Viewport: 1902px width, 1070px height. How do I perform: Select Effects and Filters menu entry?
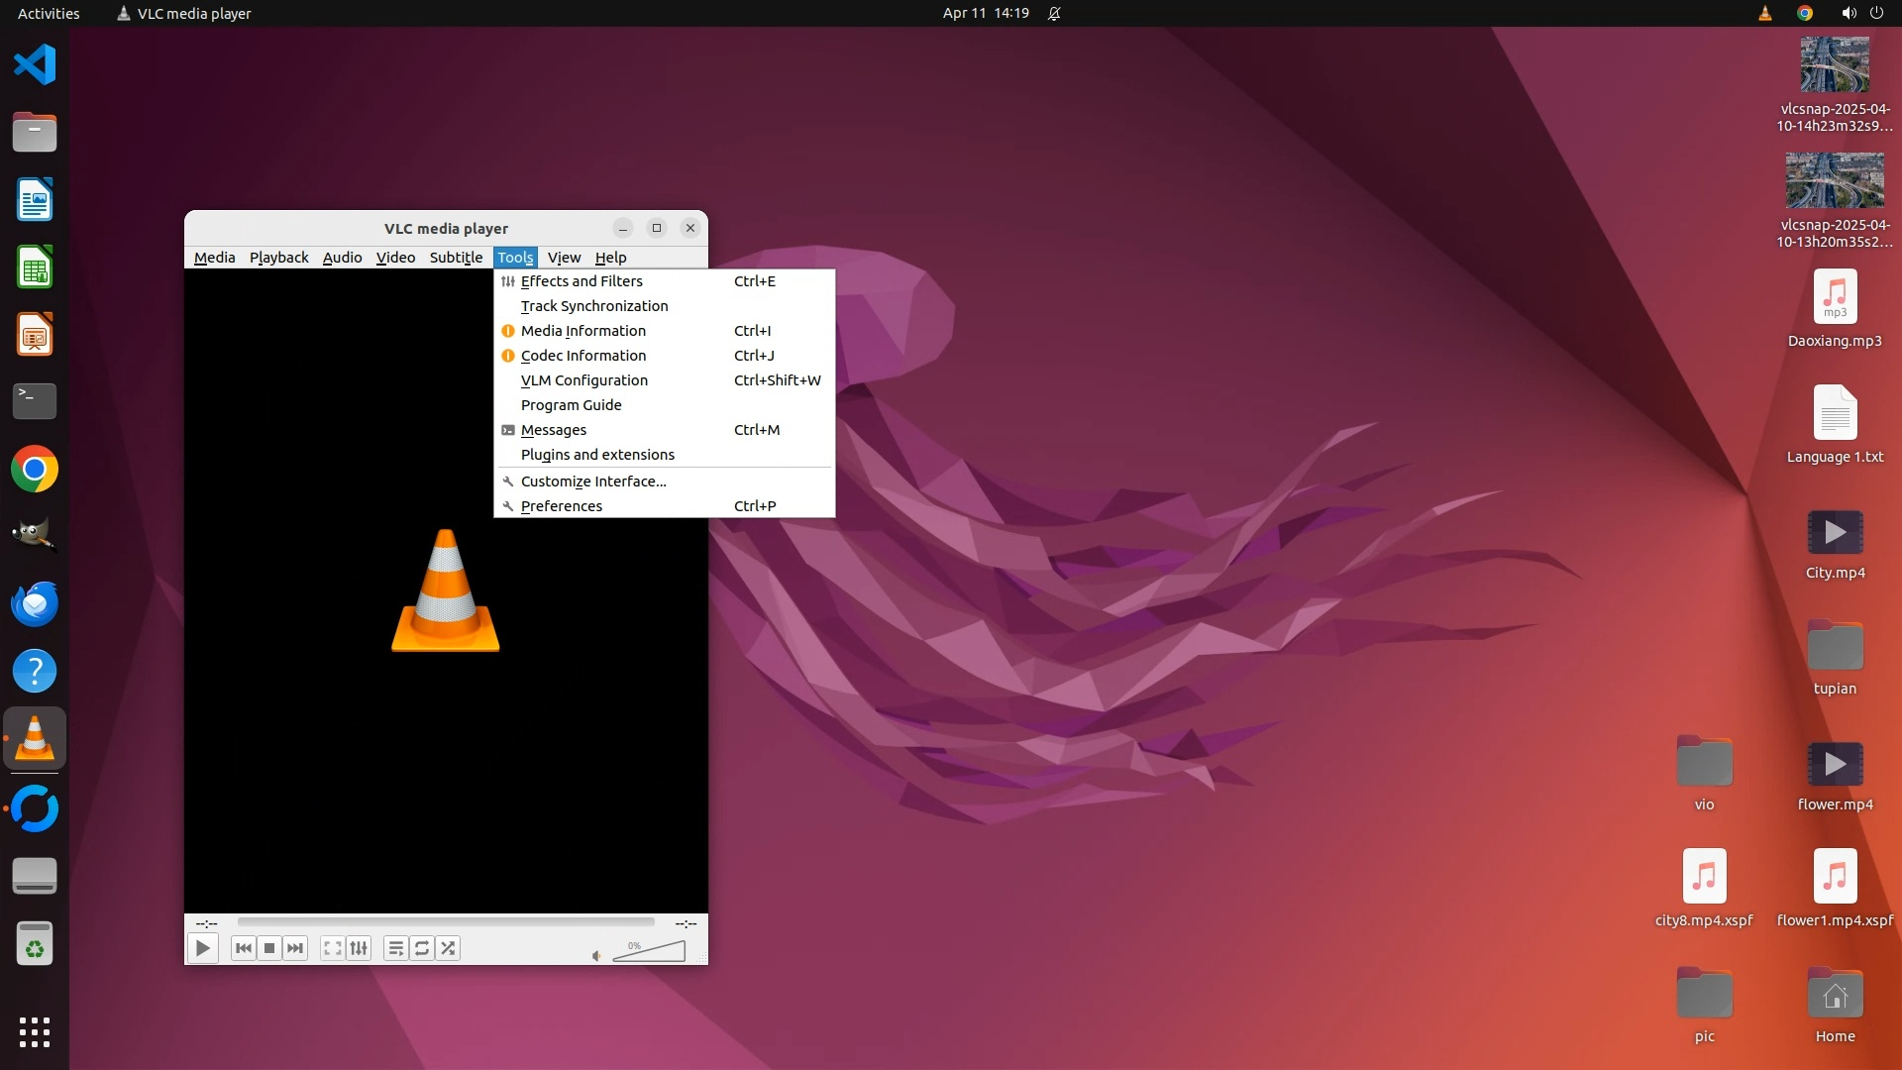click(x=581, y=281)
